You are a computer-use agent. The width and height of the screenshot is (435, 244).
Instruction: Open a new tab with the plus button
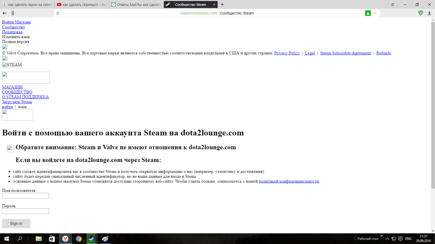222,4
